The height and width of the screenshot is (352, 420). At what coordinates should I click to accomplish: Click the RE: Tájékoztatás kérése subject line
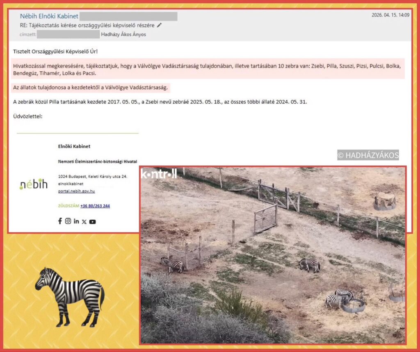coord(87,25)
